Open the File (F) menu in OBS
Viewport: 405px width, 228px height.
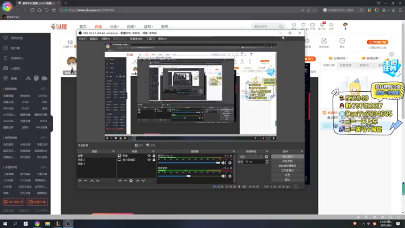tap(83, 39)
